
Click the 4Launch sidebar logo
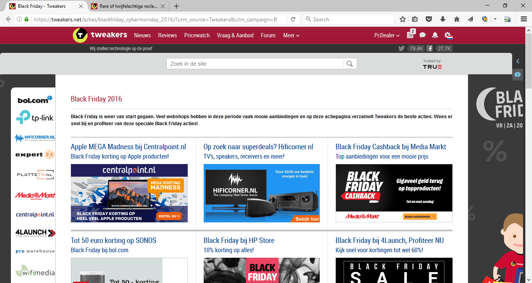(x=35, y=233)
